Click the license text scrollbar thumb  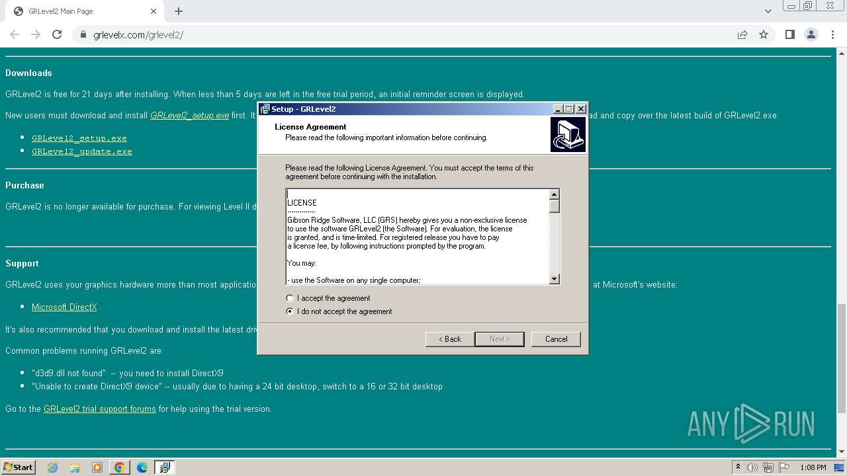click(x=555, y=206)
